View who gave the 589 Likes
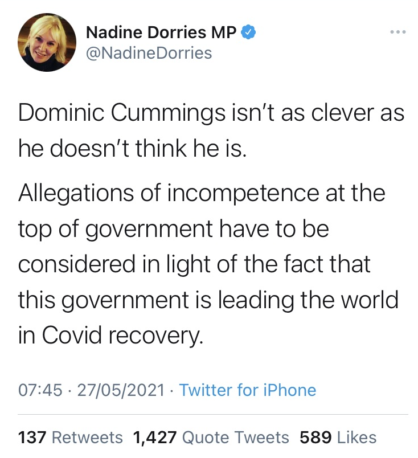 [338, 437]
